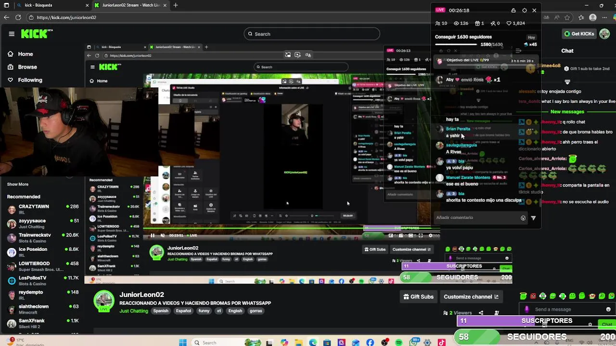This screenshot has width=616, height=346.
Task: Open the Just Chatting category link on the outer page
Action: click(134, 311)
